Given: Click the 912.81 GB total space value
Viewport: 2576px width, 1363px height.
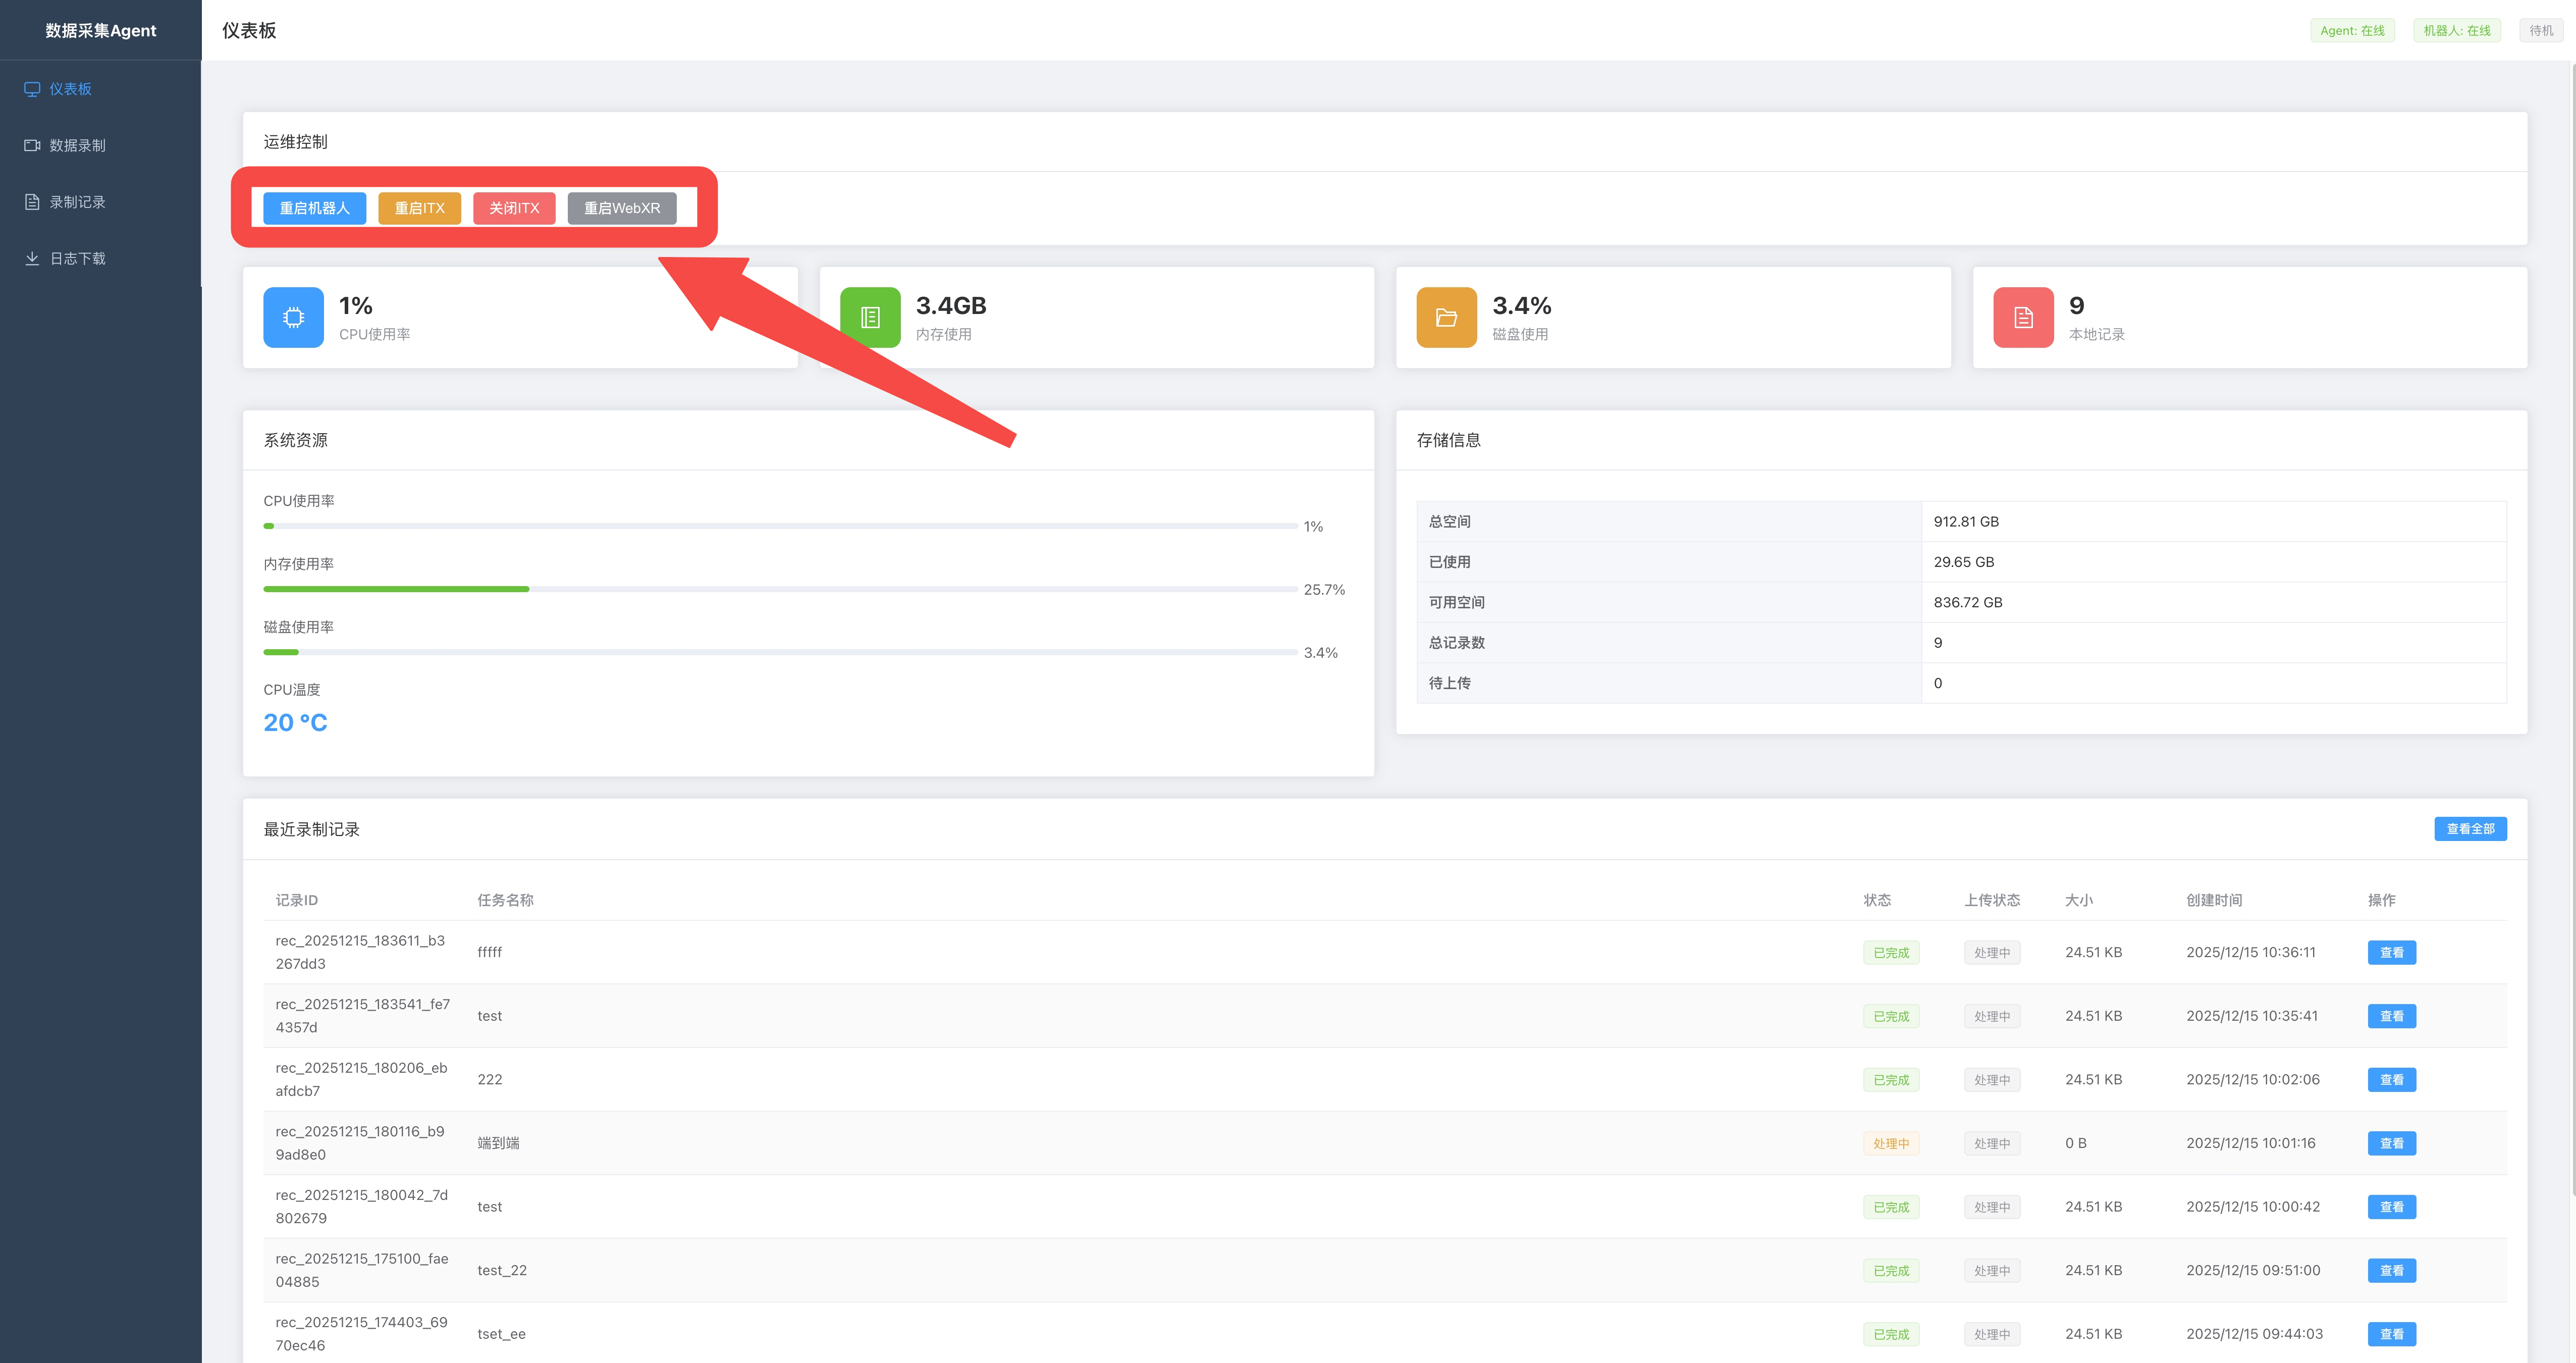Looking at the screenshot, I should point(1966,522).
